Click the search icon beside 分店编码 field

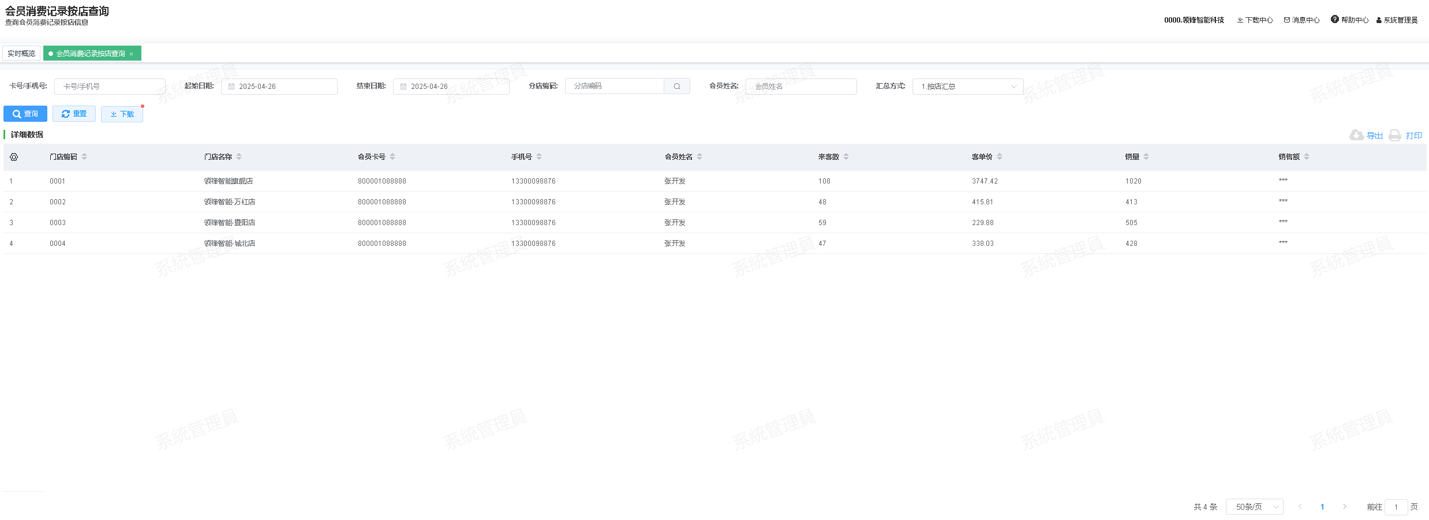[x=677, y=87]
